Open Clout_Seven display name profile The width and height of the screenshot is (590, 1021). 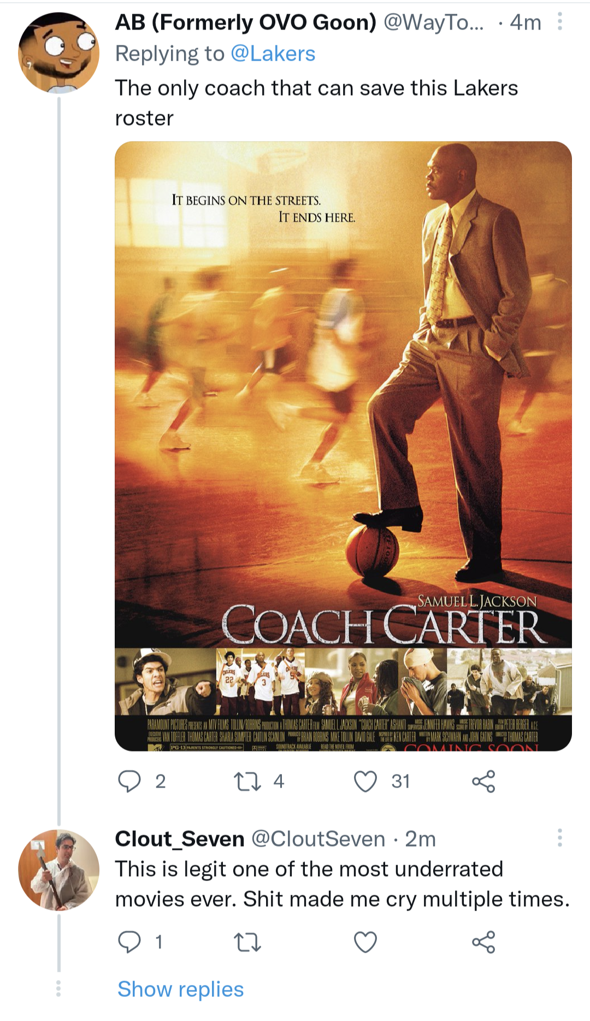(x=180, y=839)
